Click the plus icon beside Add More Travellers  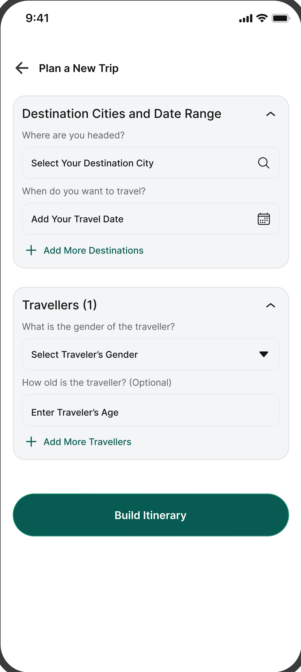[x=31, y=442]
